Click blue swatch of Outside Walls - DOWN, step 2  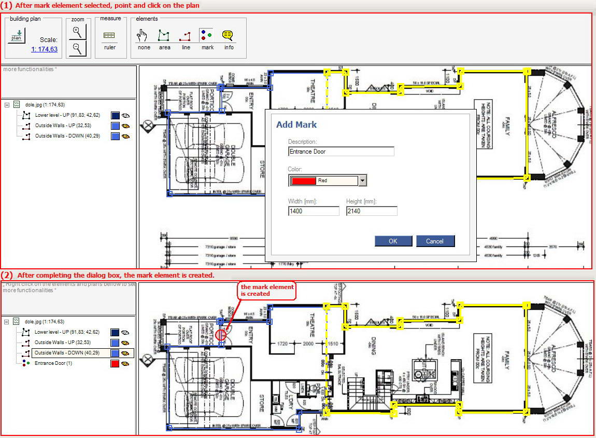coord(115,353)
